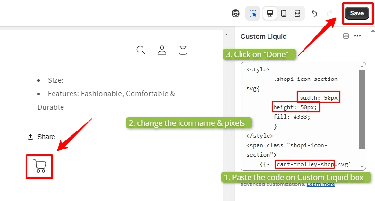The image size is (375, 201).
Task: Open the account user icon
Action: (162, 50)
